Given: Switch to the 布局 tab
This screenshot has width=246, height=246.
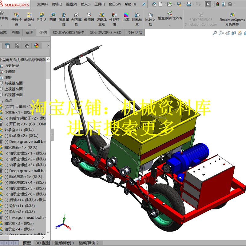Looking at the screenshot, I should pos(16,33).
